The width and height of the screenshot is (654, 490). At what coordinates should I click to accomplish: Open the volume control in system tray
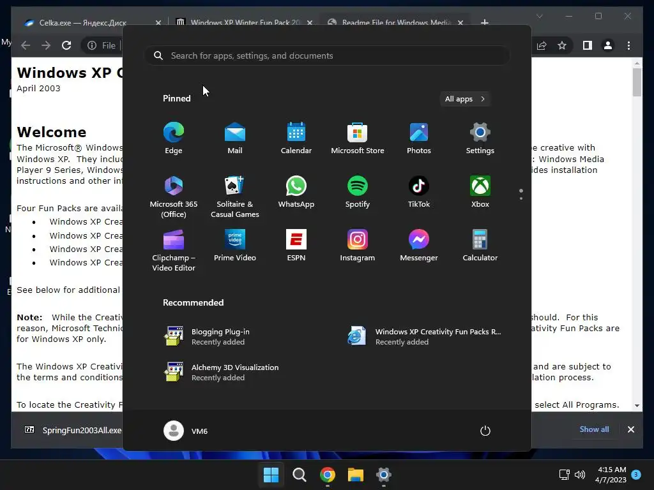(580, 475)
